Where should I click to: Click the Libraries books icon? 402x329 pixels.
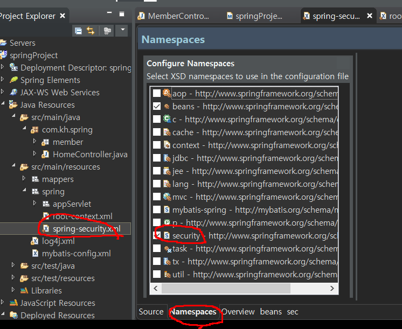[x=24, y=291]
